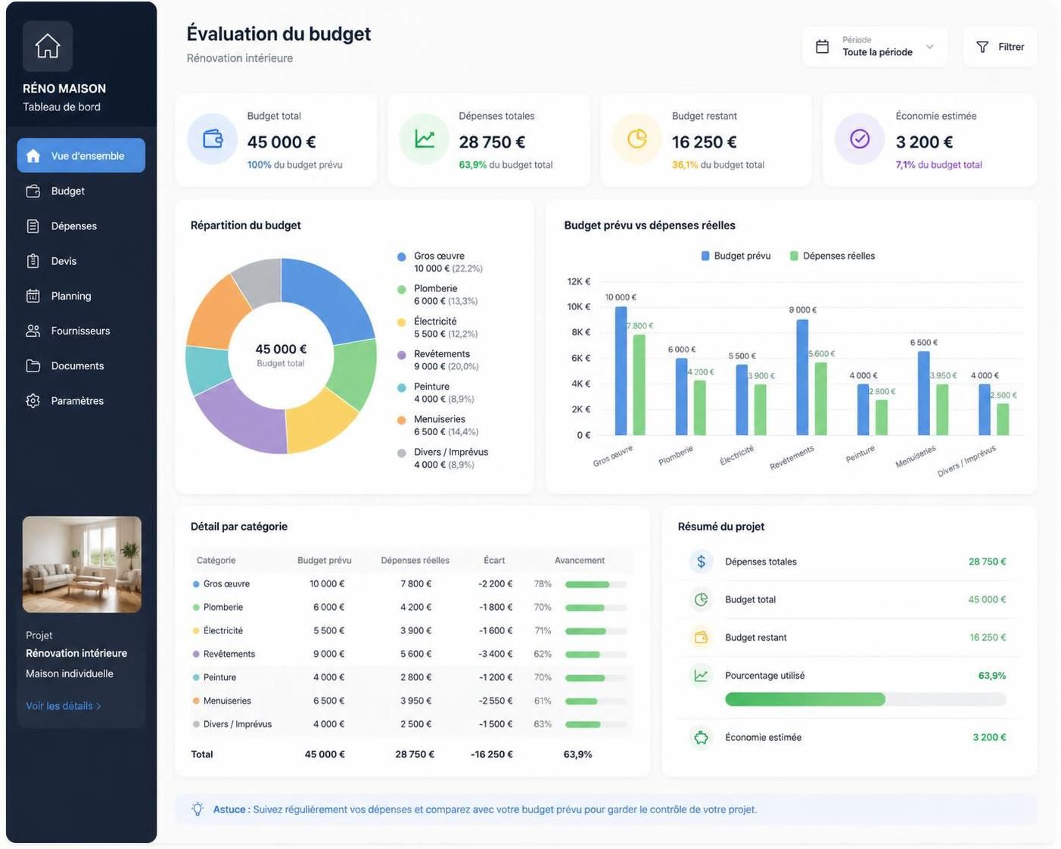Click the Divers / Imprévus entry in the donut legend

point(443,458)
